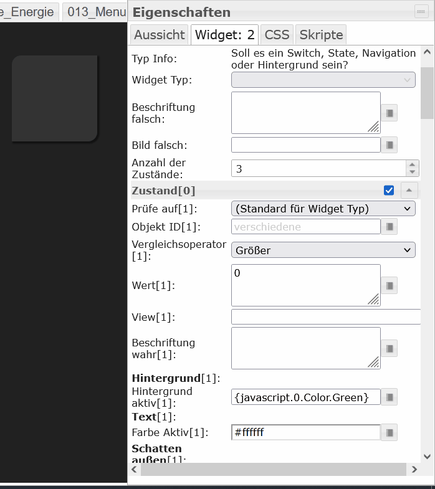Switch to the CSS tab
Viewport: 435px width, 489px height.
277,35
